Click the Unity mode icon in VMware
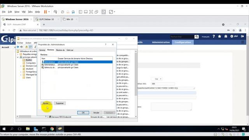The width and height of the screenshot is (249, 140). [x=96, y=12]
